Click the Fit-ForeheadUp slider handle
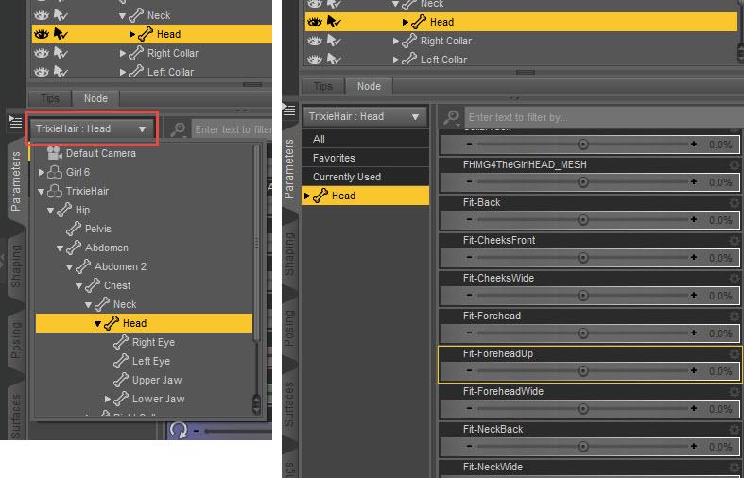Image resolution: width=744 pixels, height=478 pixels. click(583, 371)
